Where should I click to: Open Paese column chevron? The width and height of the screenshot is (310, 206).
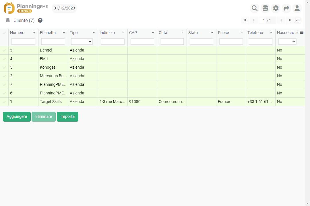coord(242,33)
